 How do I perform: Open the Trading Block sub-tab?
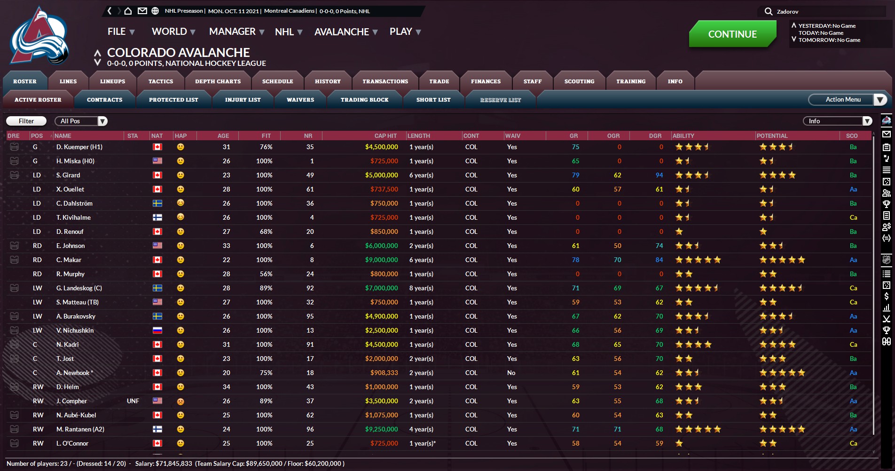click(364, 100)
